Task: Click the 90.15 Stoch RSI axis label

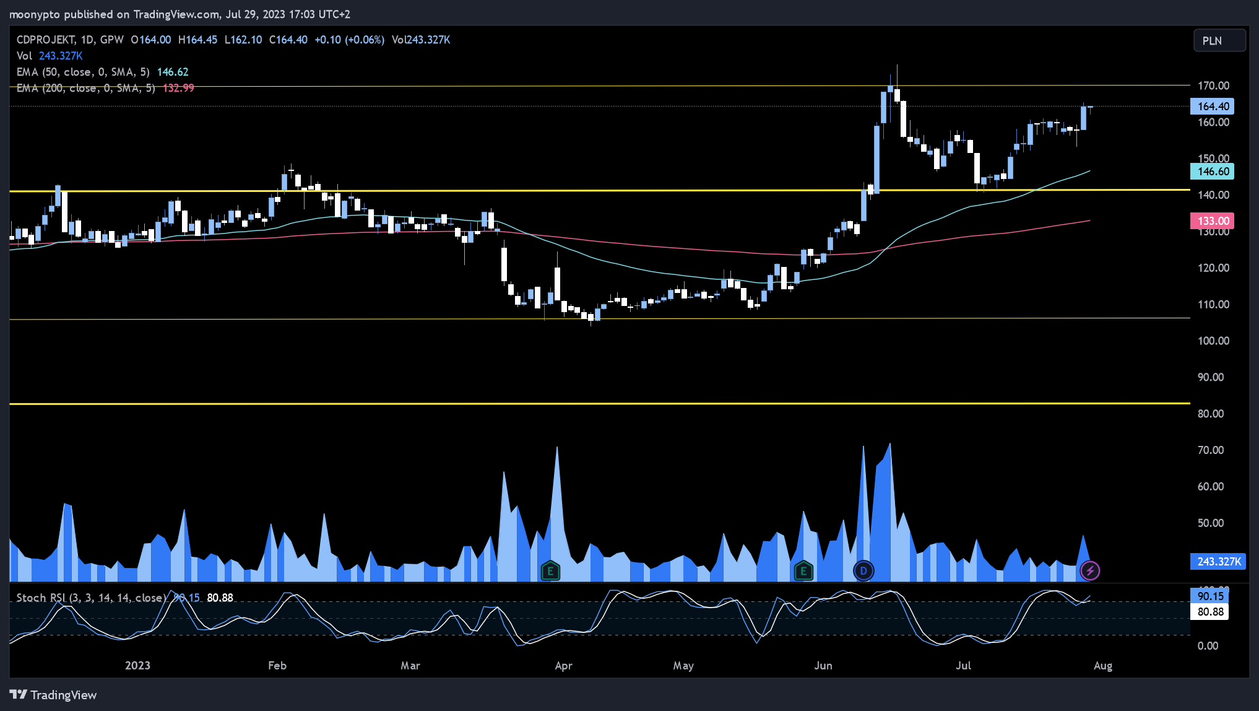Action: (x=1210, y=596)
